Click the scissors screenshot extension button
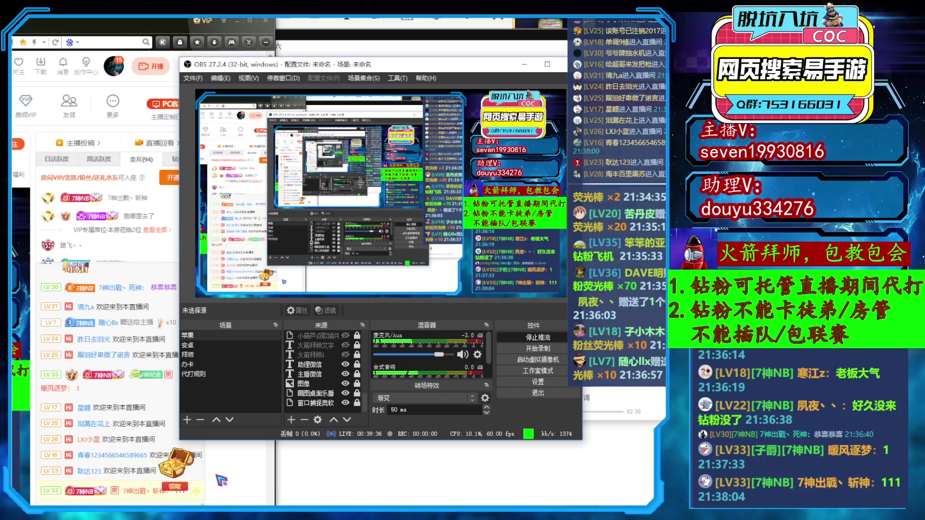Viewport: 925px width, 520px height. [x=249, y=42]
